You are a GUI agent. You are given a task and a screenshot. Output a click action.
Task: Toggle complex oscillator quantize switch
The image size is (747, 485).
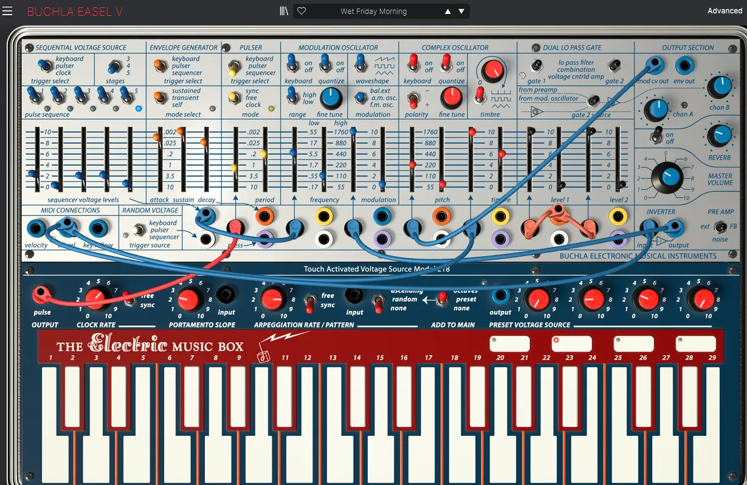pos(447,63)
